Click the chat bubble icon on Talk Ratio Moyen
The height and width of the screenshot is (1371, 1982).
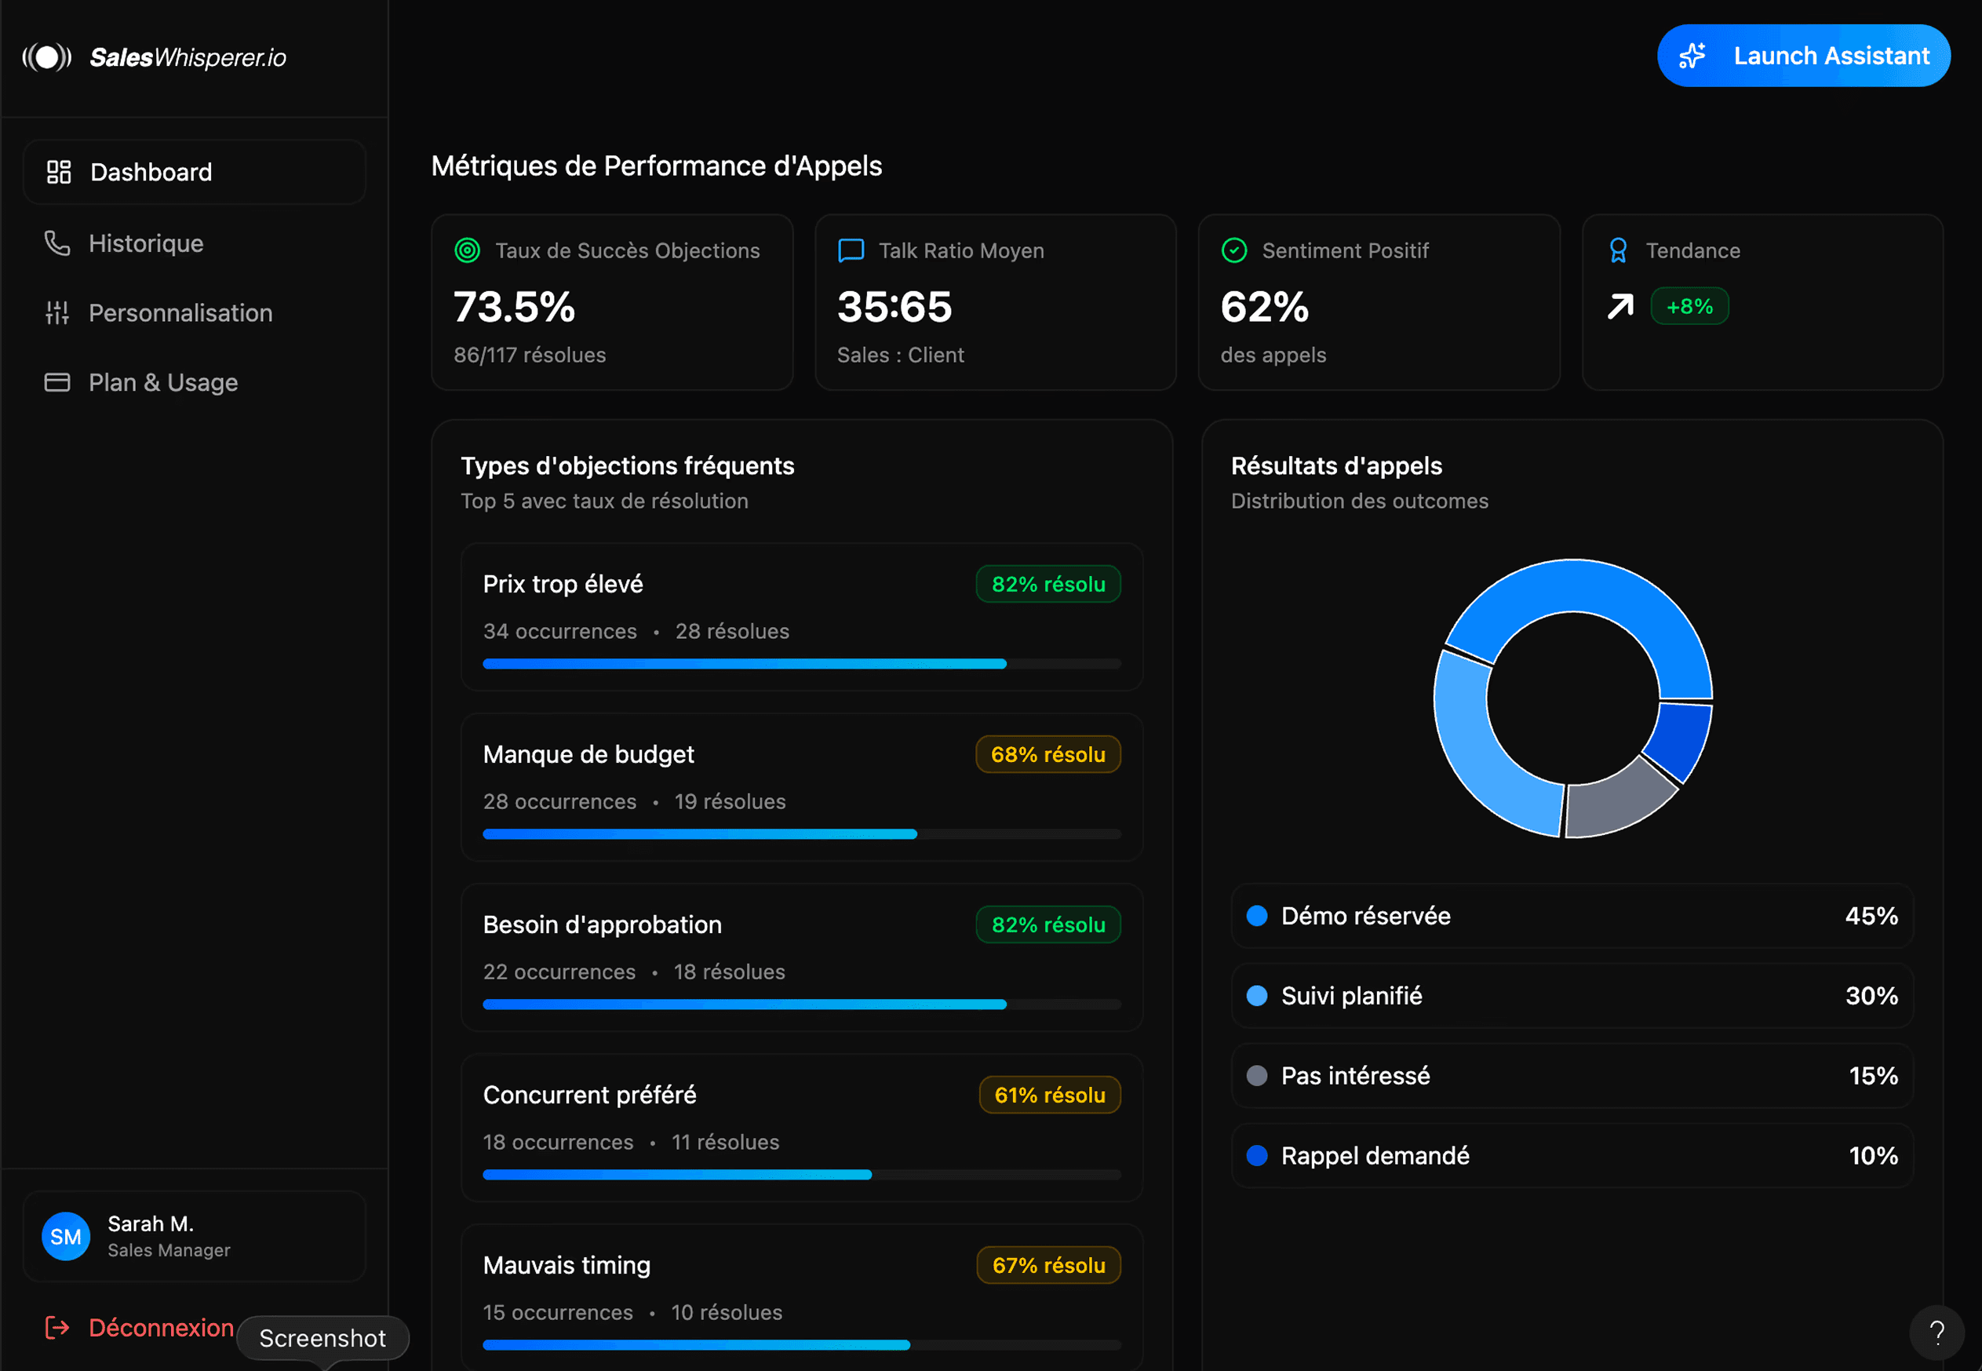point(851,251)
